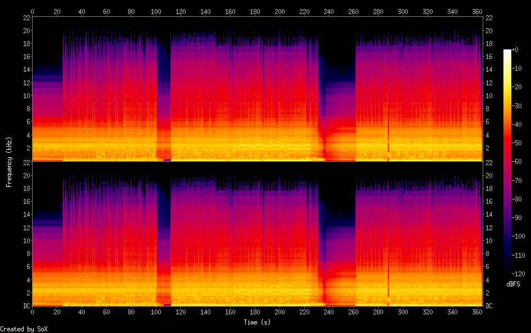The width and height of the screenshot is (531, 333).
Task: Select the 100 mark on the top time axis
Action: pos(156,11)
